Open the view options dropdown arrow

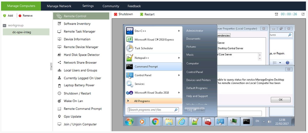pos(280,63)
